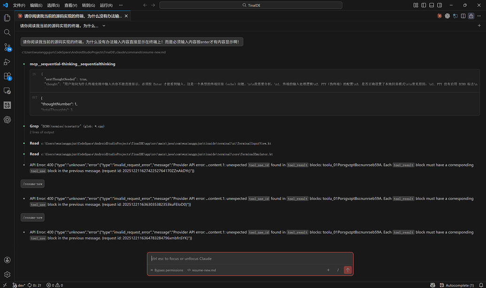The width and height of the screenshot is (486, 288).
Task: Open the 运行(R) menu
Action: (x=106, y=5)
